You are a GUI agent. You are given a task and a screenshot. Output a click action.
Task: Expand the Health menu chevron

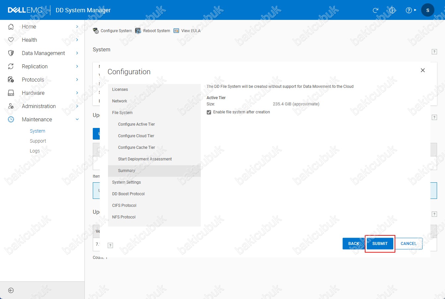(77, 40)
